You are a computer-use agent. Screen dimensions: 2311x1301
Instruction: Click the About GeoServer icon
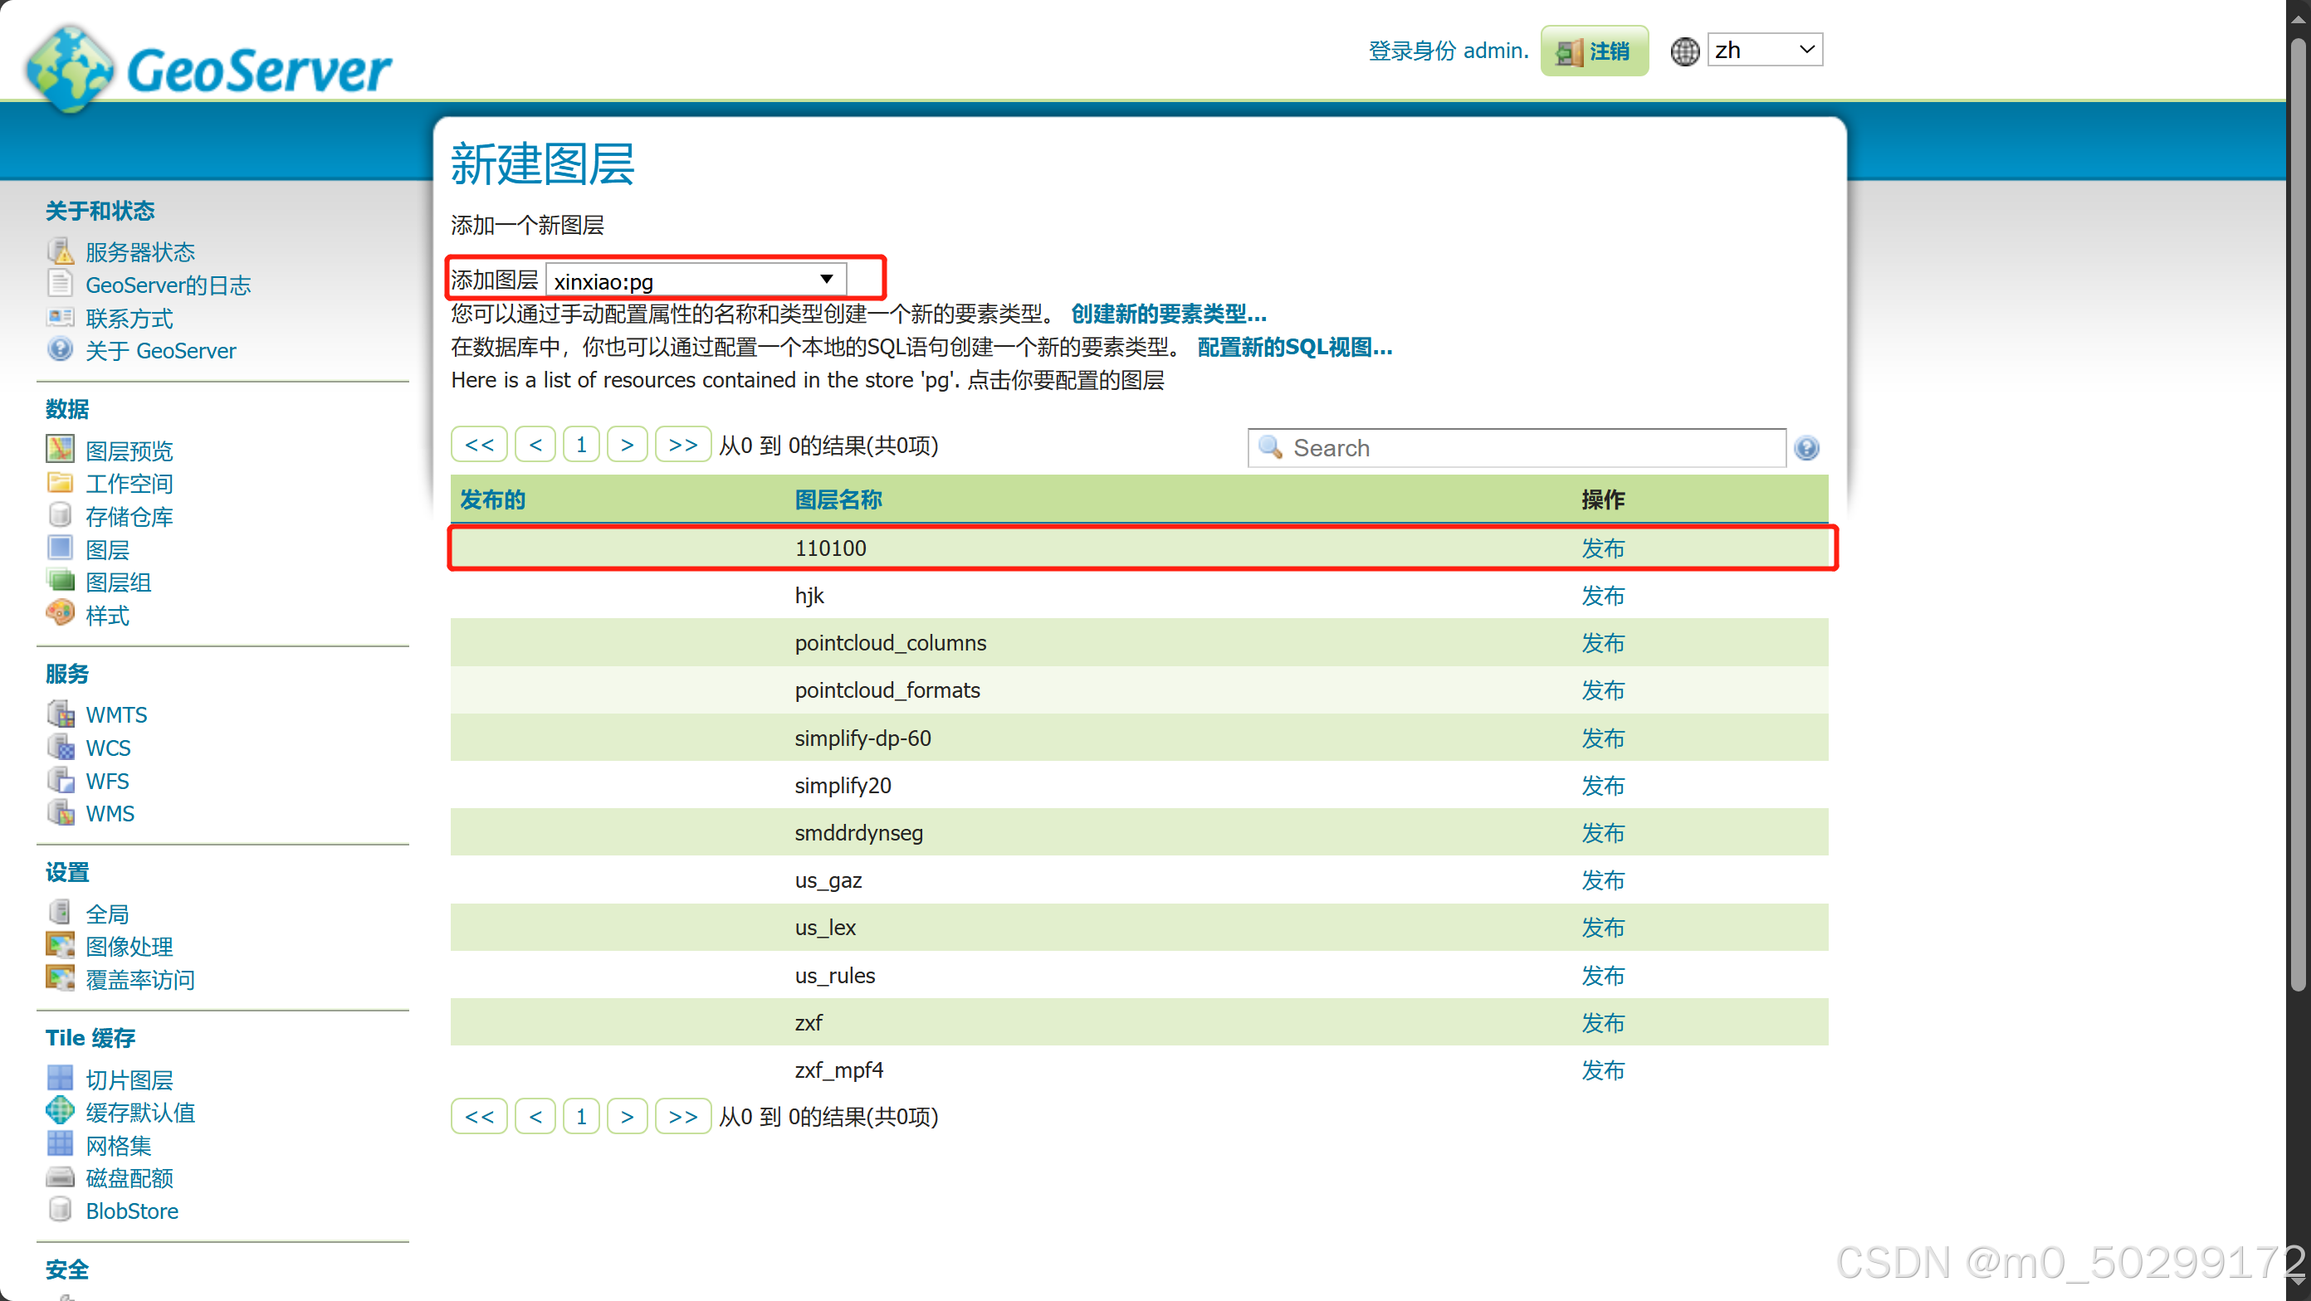click(x=60, y=348)
